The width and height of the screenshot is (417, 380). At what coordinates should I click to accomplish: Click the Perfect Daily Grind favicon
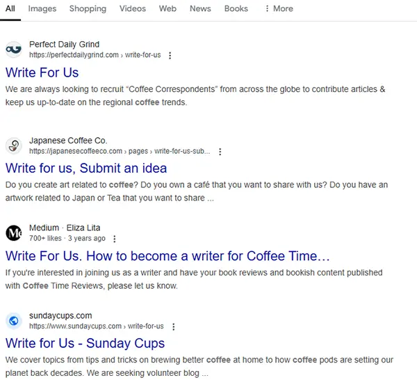(14, 49)
